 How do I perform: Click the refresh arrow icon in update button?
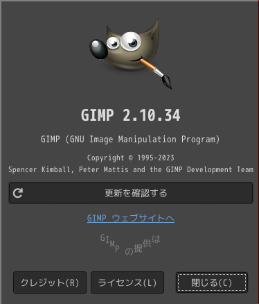pos(18,193)
